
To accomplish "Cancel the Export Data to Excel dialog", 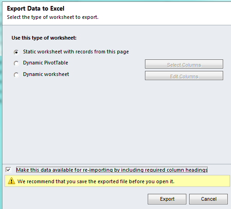I will point(208,199).
